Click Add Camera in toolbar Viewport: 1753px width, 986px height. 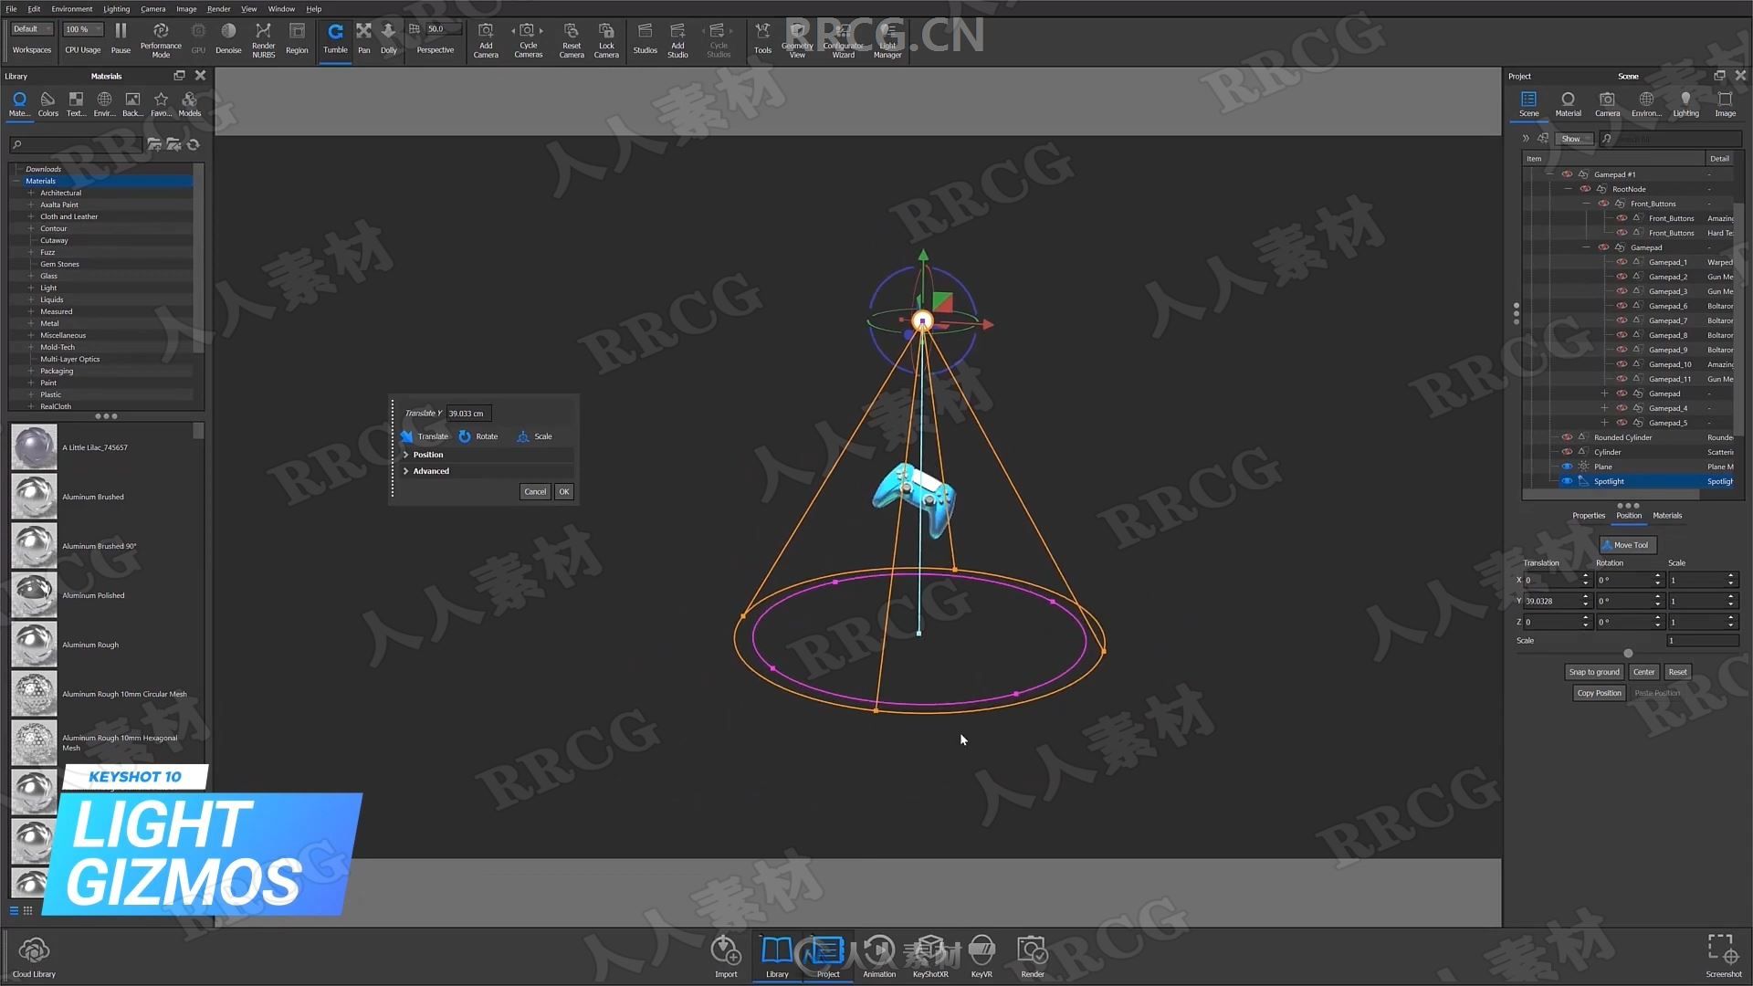click(x=486, y=40)
